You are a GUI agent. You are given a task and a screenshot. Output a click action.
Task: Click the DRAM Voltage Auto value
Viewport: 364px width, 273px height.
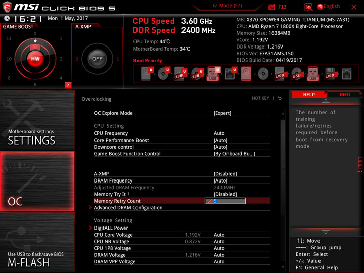pyautogui.click(x=219, y=255)
